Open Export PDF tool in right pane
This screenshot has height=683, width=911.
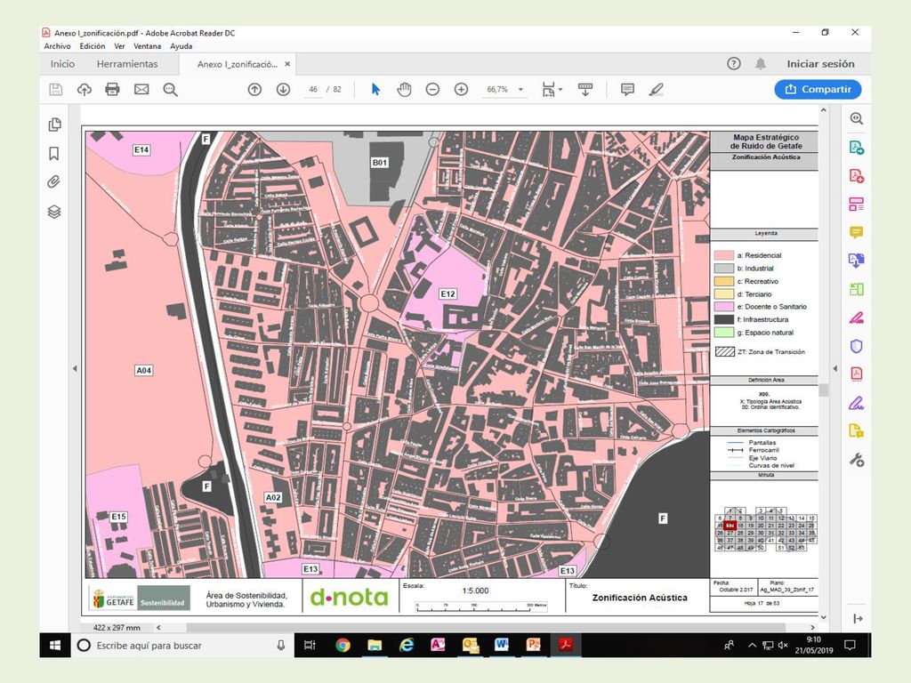pyautogui.click(x=857, y=148)
